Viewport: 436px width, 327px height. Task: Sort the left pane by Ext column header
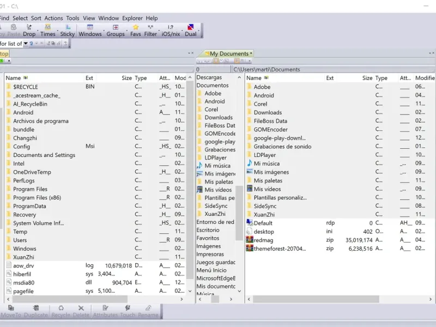pos(89,78)
